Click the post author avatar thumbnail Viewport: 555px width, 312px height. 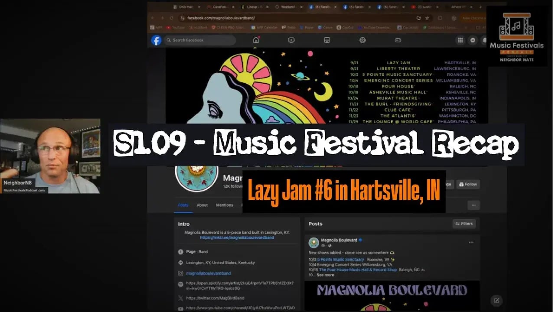tap(313, 243)
